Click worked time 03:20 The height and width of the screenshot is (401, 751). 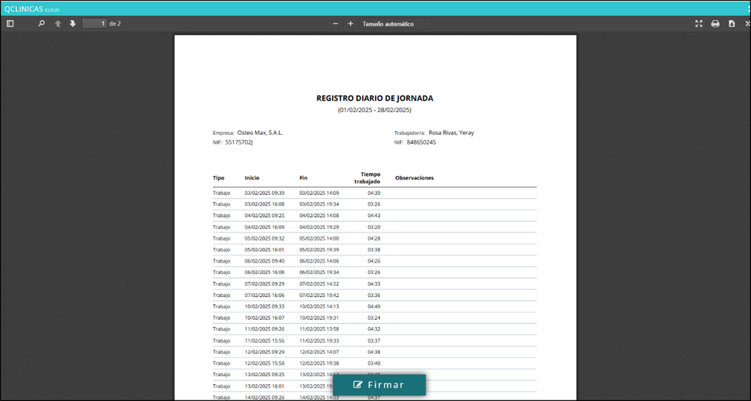click(374, 227)
